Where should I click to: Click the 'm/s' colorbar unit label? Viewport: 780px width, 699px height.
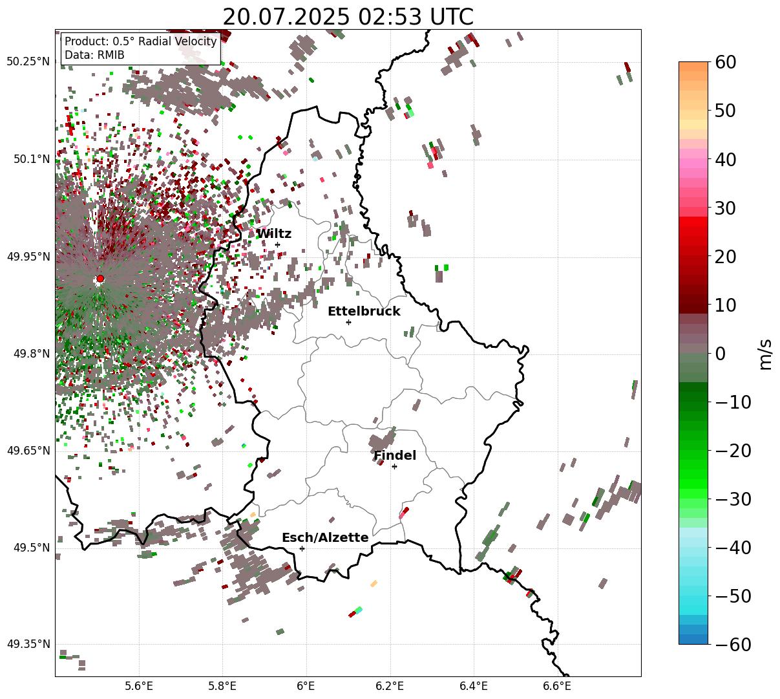pyautogui.click(x=765, y=353)
